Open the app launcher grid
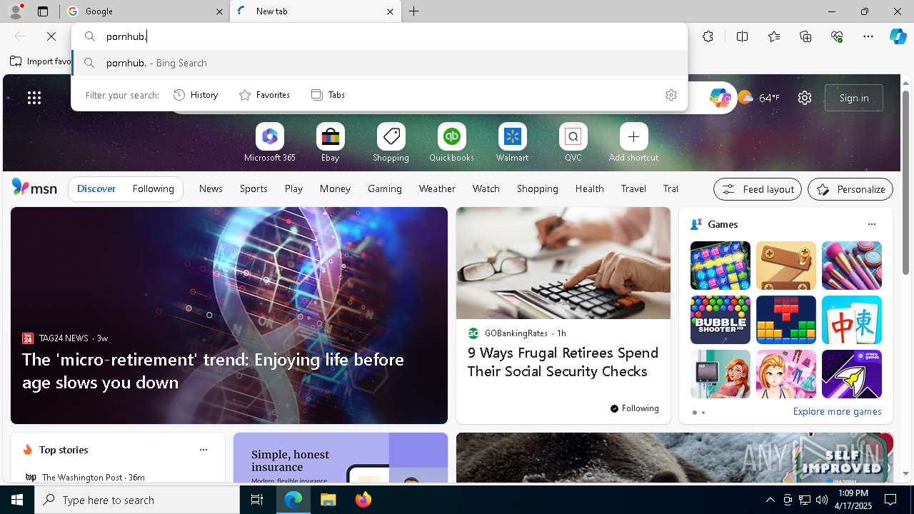This screenshot has height=514, width=914. [x=34, y=98]
